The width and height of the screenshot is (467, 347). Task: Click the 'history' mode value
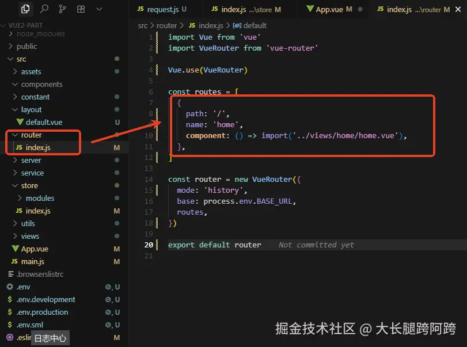tap(223, 190)
